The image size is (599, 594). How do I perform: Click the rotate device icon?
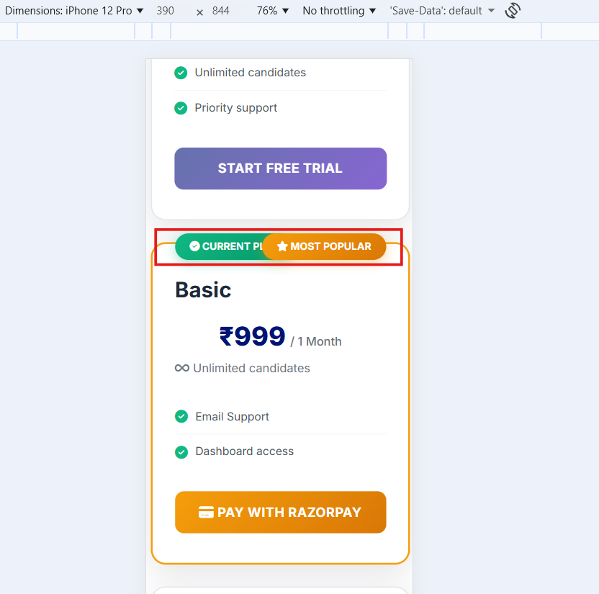coord(513,11)
